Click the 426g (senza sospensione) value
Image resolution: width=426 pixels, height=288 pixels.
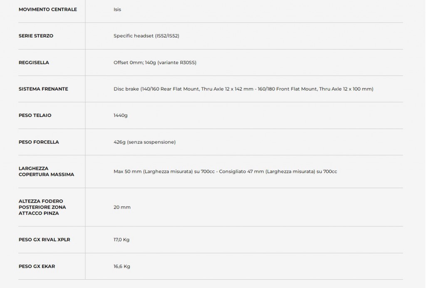point(144,142)
